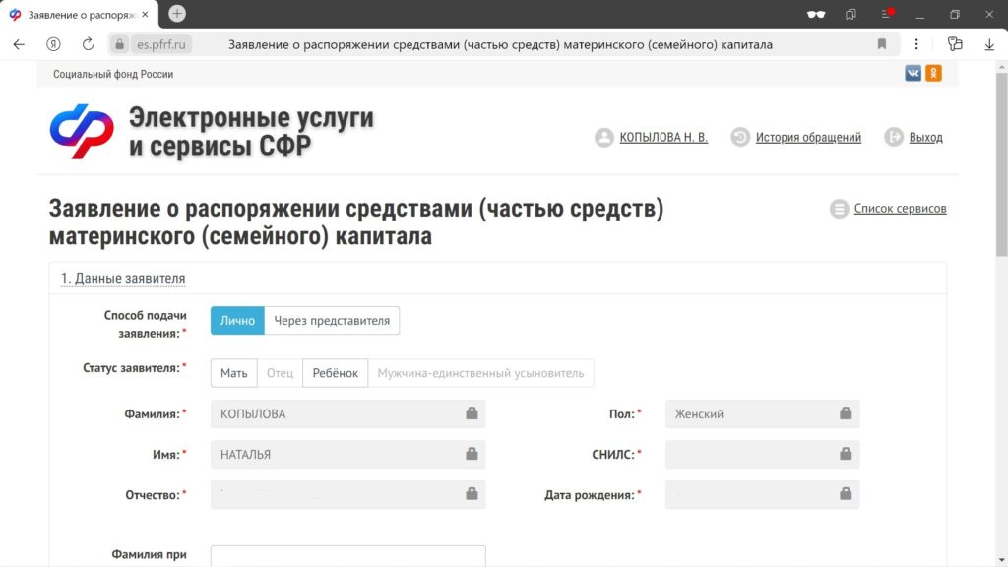
Task: Choose Отец applicant status
Action: [x=280, y=373]
